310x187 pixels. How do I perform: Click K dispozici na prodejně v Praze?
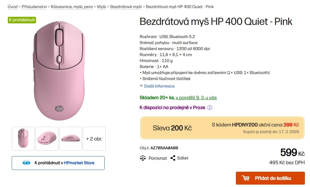pyautogui.click(x=172, y=107)
